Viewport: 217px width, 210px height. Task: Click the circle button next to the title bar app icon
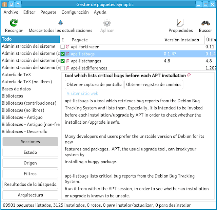click(12, 4)
